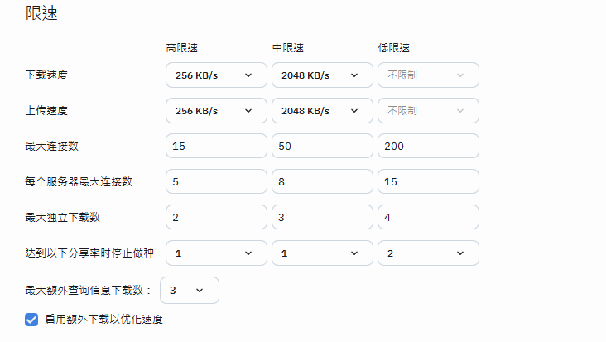Open the 中限速 上传速度 dropdown

coord(322,110)
